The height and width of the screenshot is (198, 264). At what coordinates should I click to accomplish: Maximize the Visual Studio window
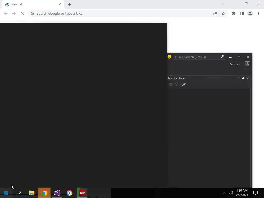(239, 57)
